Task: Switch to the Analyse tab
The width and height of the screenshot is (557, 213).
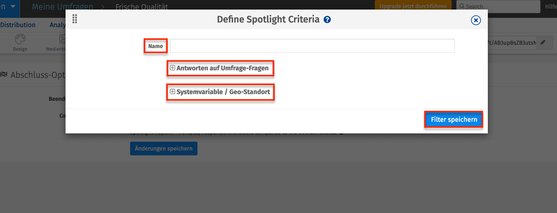Action: click(58, 25)
